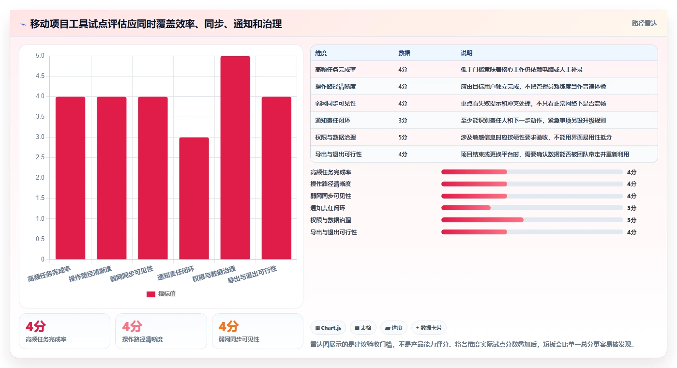Click 3分 beside 通知责任闭环 progress bar
Image resolution: width=677 pixels, height=368 pixels.
click(632, 208)
